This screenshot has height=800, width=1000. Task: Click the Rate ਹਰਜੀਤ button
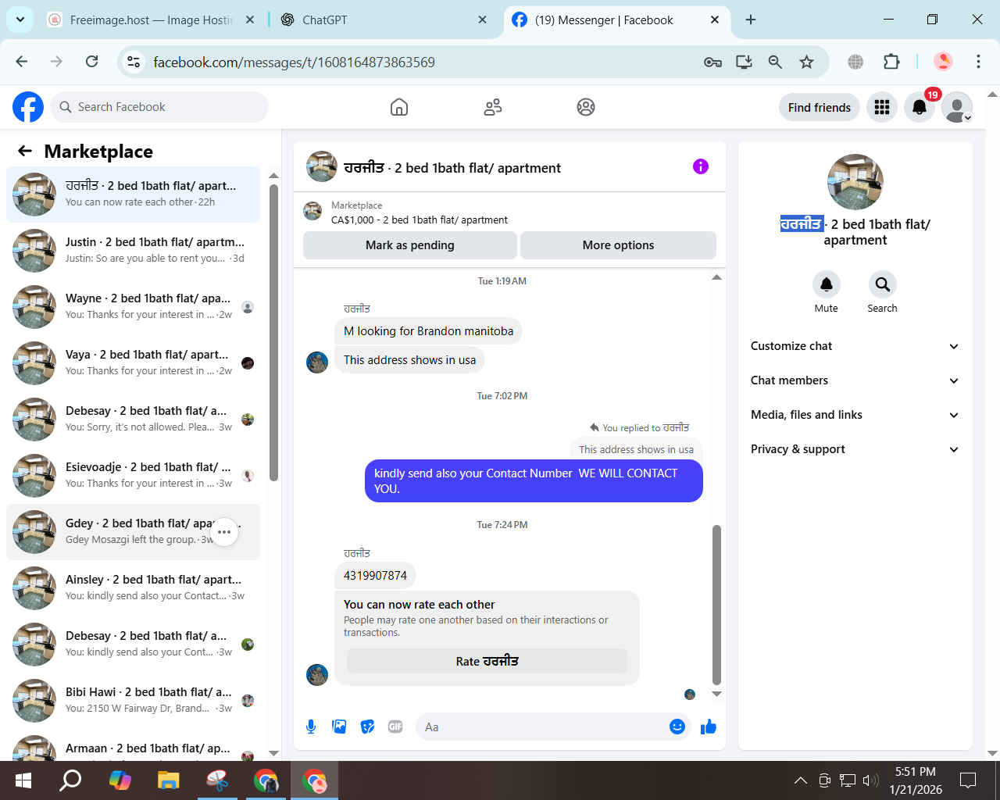pyautogui.click(x=487, y=661)
